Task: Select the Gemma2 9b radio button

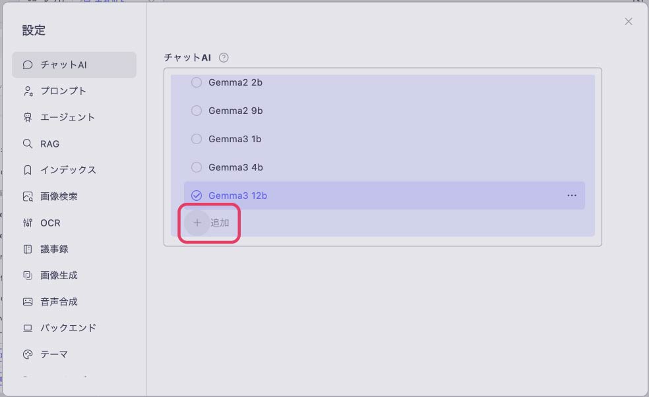Action: tap(197, 111)
